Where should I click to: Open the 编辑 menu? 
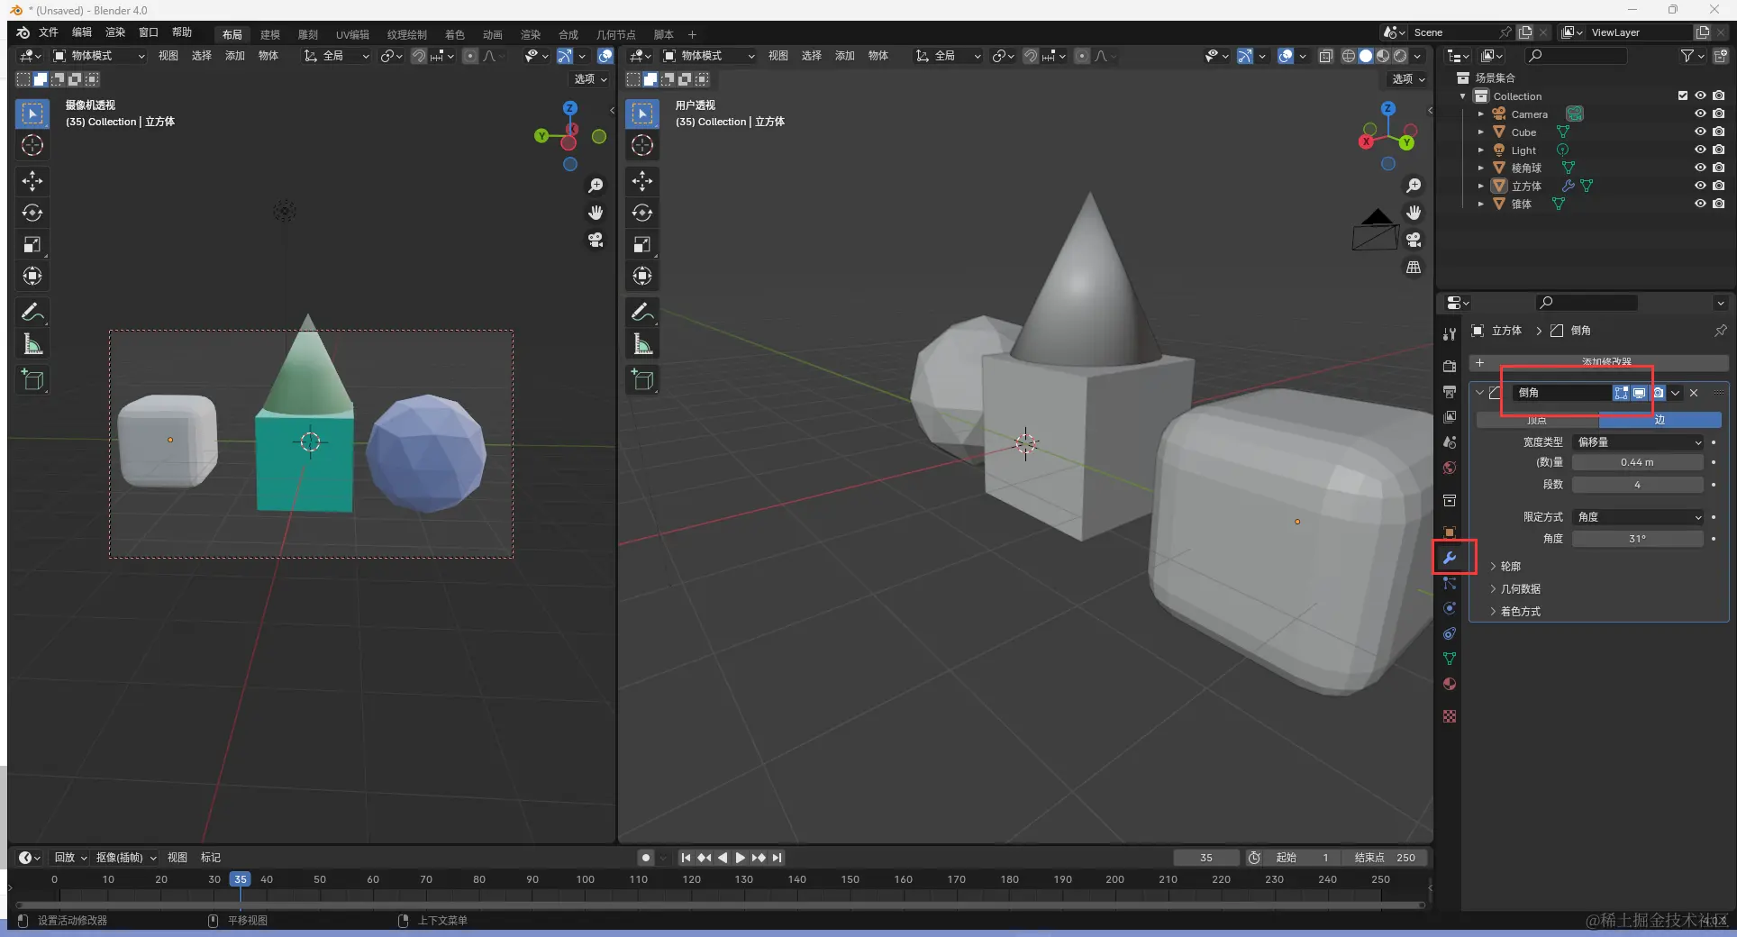coord(82,32)
